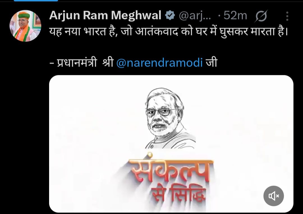
Task: Open the @arj... username handle
Action: click(195, 16)
